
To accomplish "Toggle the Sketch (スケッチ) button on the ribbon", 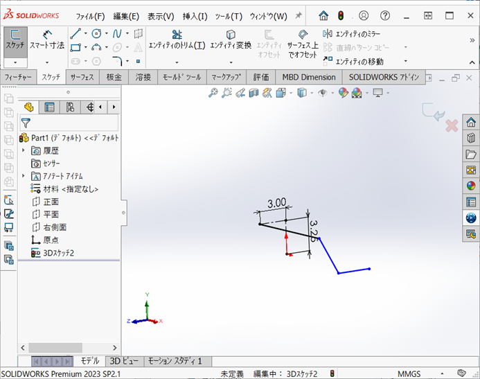I will (15, 39).
